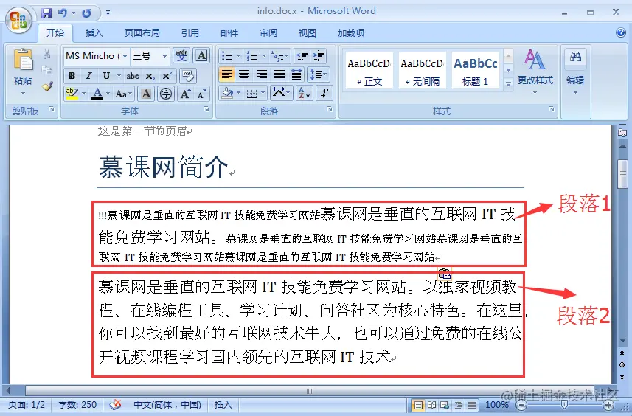The height and width of the screenshot is (416, 632).
Task: Toggle italic formatting
Action: [x=88, y=75]
